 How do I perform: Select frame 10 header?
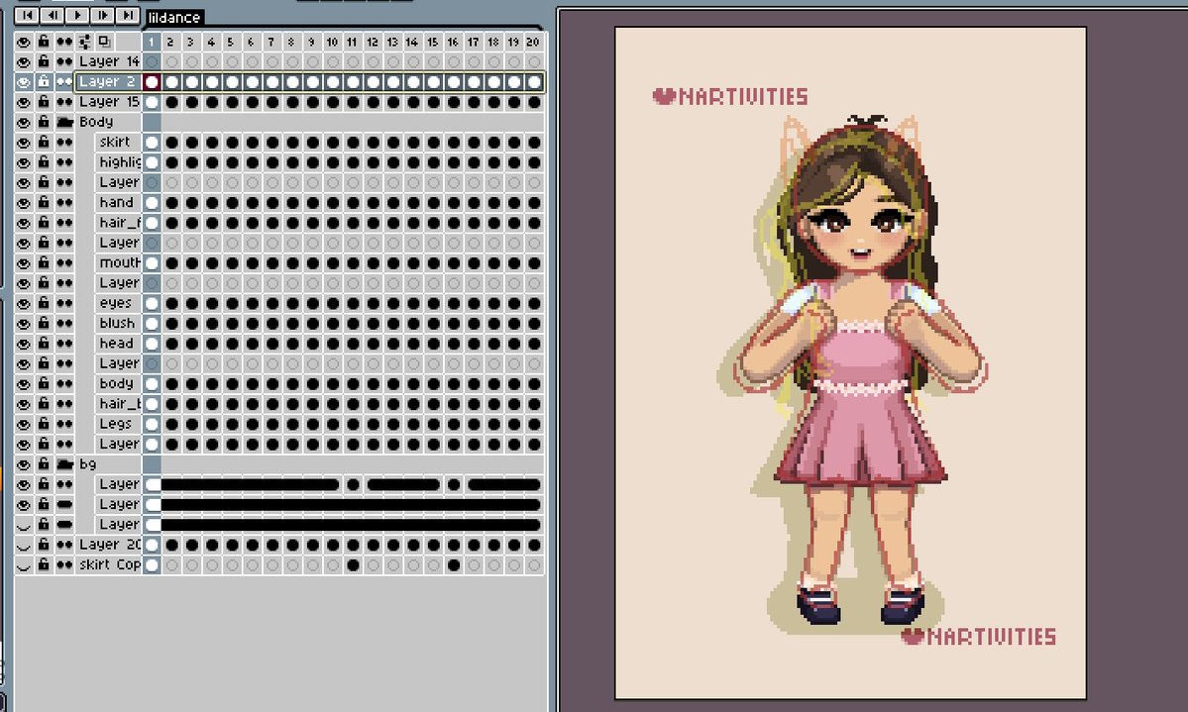(333, 42)
